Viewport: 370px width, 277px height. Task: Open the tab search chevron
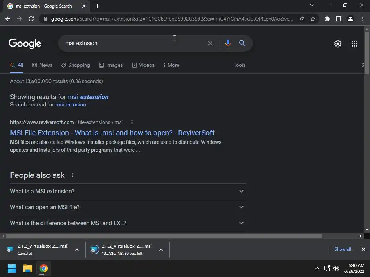[312, 5]
